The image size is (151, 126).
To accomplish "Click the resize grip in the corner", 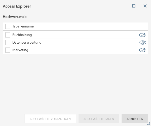I will point(149,124).
